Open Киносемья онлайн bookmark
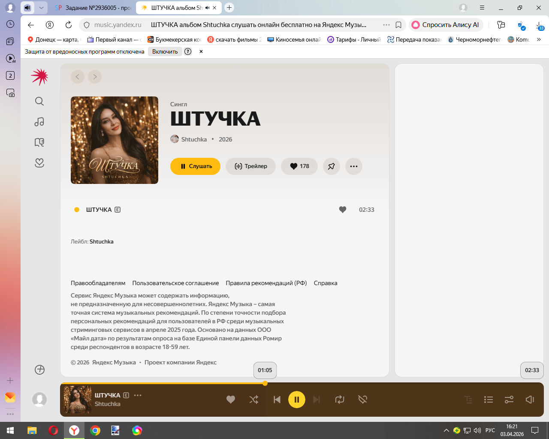This screenshot has height=439, width=549. pos(294,39)
